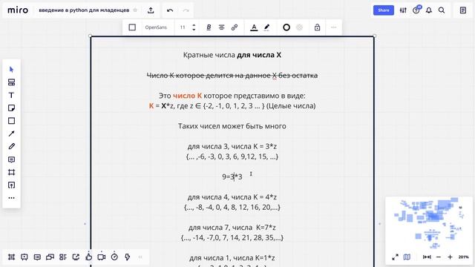The width and height of the screenshot is (475, 267).
Task: Select the Shape rectangle tool
Action: (12, 121)
